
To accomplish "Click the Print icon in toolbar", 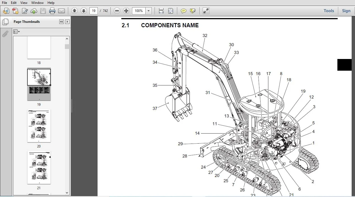I will tap(52, 11).
